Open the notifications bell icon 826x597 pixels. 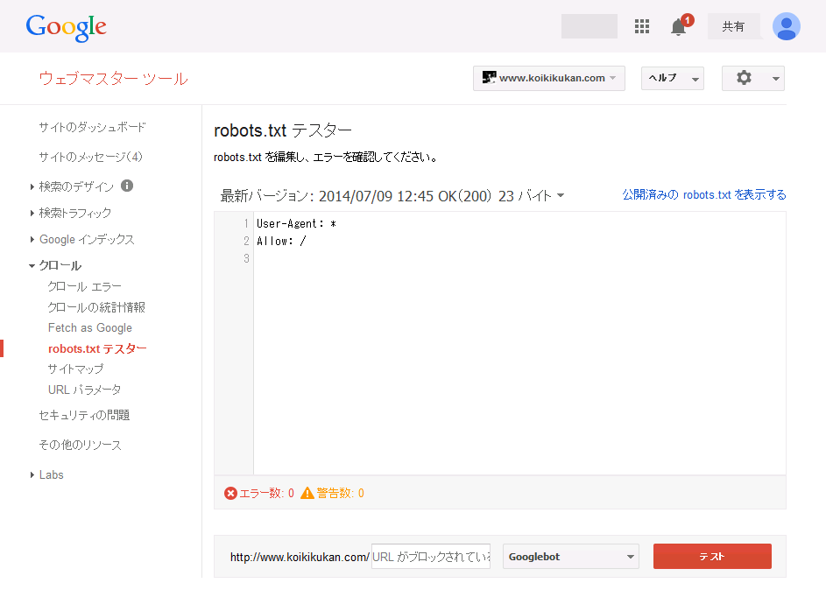(x=680, y=25)
